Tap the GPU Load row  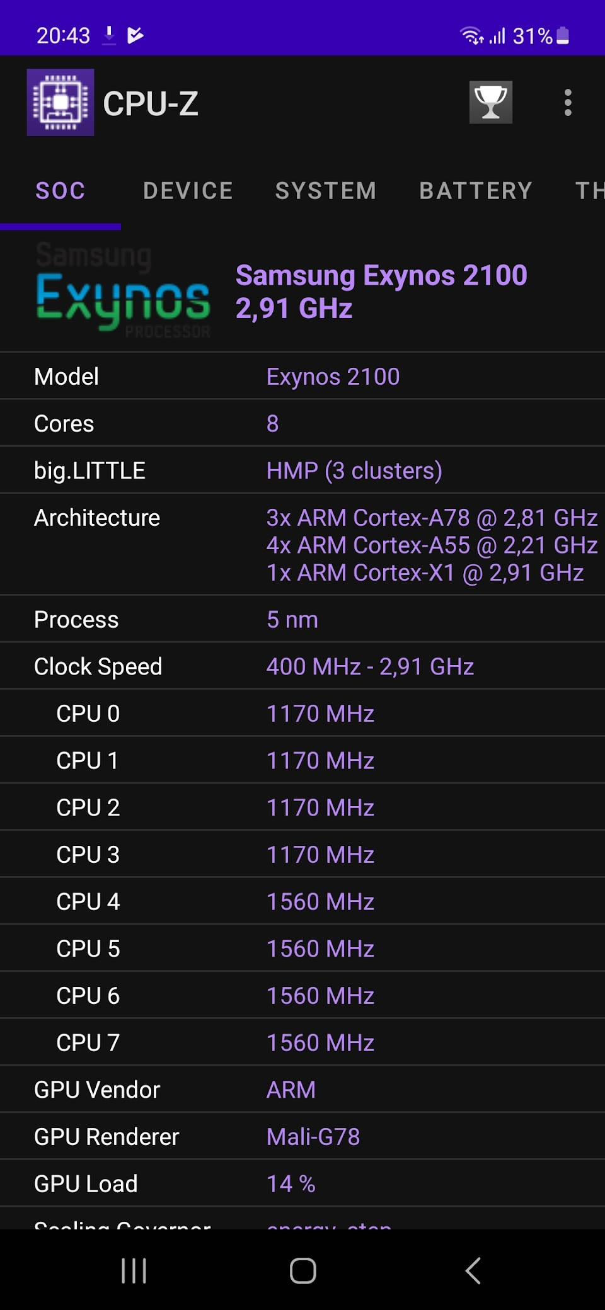pos(302,1183)
